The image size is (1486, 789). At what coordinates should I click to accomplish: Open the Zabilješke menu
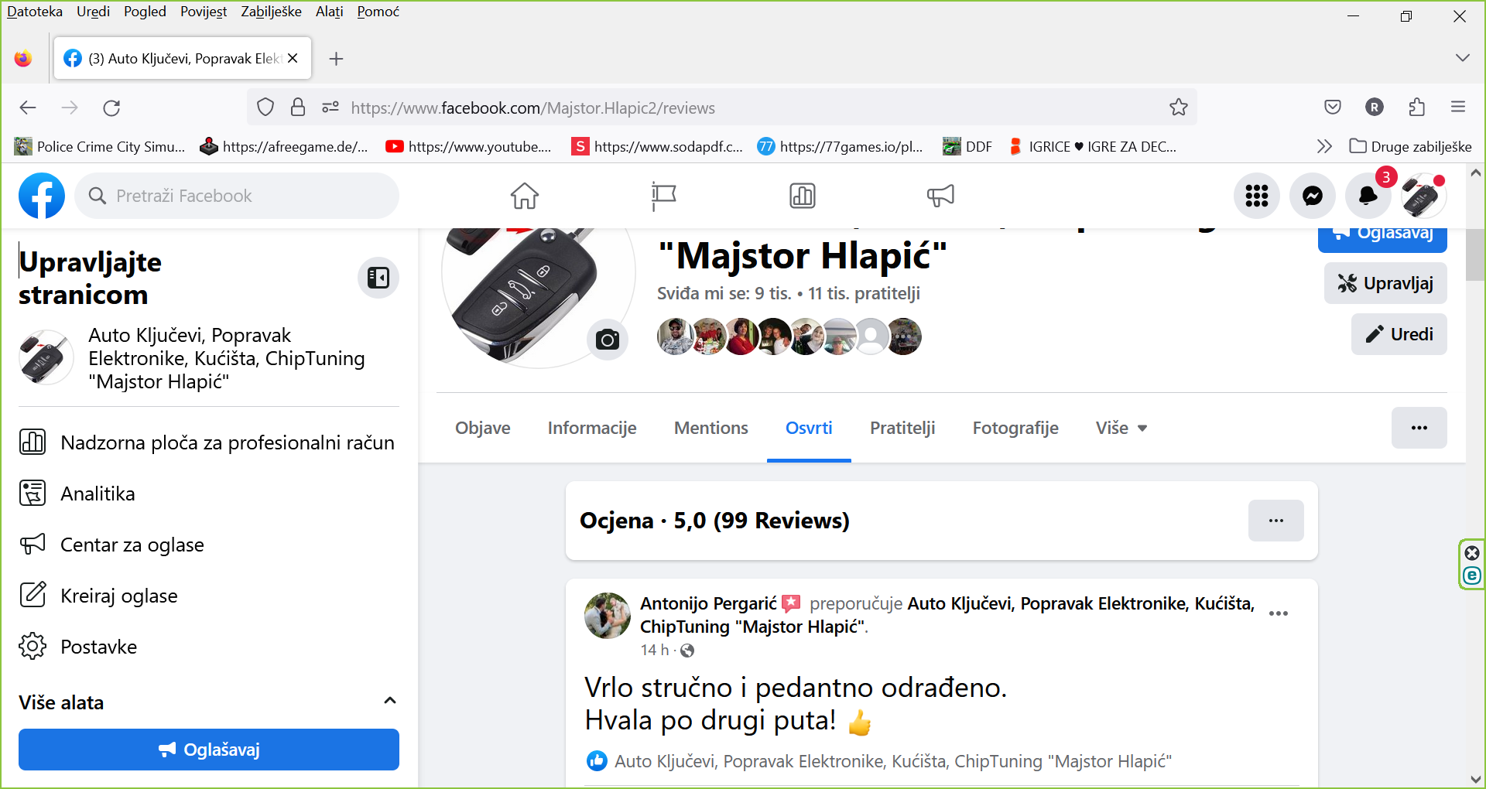(x=271, y=12)
